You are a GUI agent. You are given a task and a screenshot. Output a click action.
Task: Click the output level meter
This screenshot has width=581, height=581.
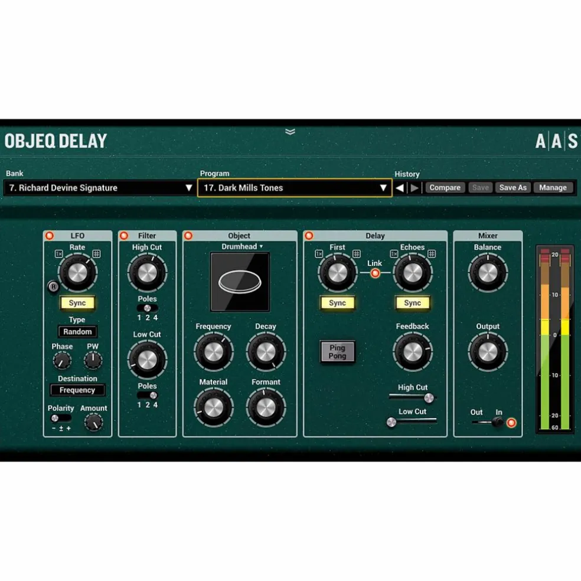pyautogui.click(x=554, y=339)
